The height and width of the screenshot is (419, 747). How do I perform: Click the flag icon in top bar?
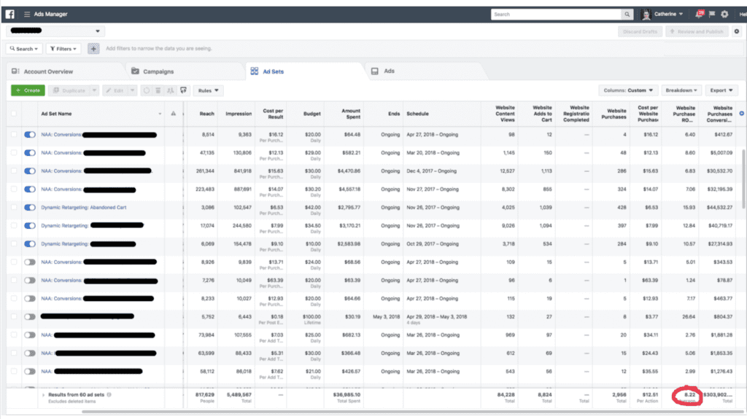712,14
